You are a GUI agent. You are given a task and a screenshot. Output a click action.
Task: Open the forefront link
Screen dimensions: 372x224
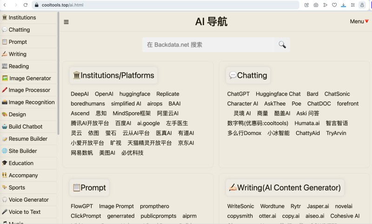(348, 103)
